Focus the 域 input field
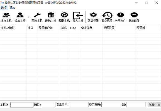This screenshot has width=161, height=111. click(136, 105)
